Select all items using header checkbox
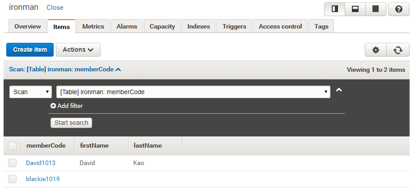Image resolution: width=410 pixels, height=190 pixels. [x=13, y=146]
